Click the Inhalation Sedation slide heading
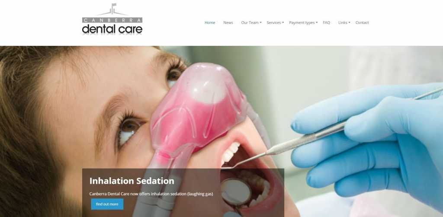443x217 pixels. [132, 181]
